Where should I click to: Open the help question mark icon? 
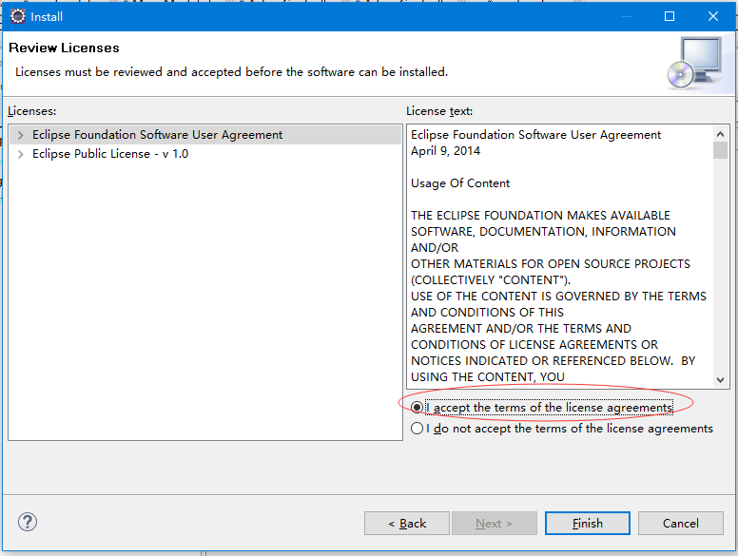[x=28, y=522]
